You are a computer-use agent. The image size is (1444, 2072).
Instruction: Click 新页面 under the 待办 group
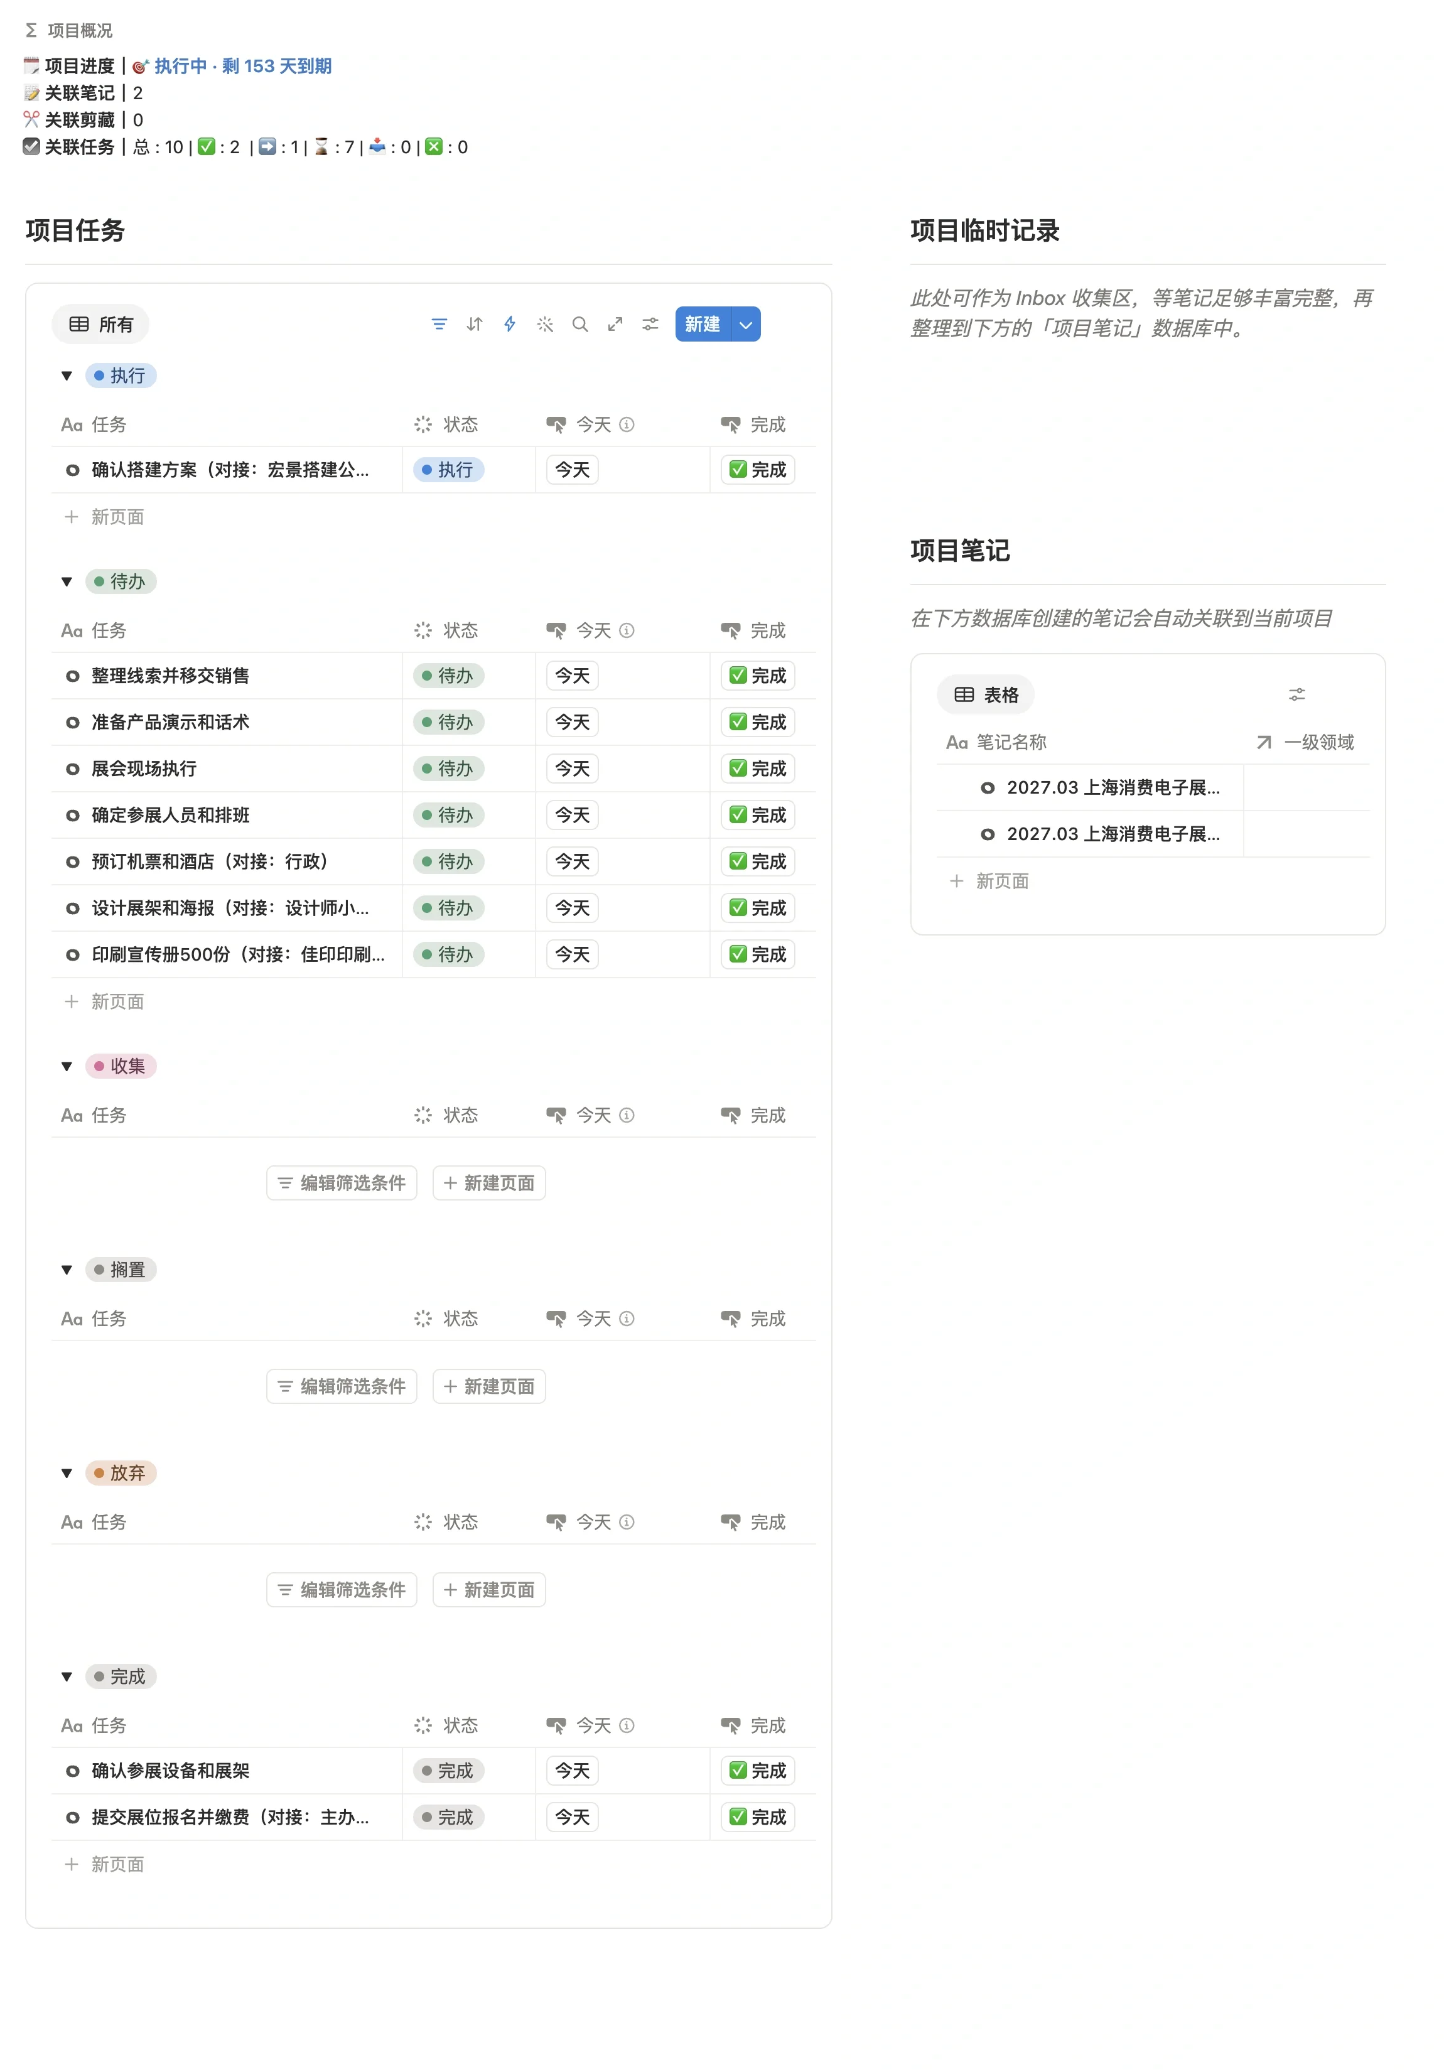click(x=105, y=1001)
